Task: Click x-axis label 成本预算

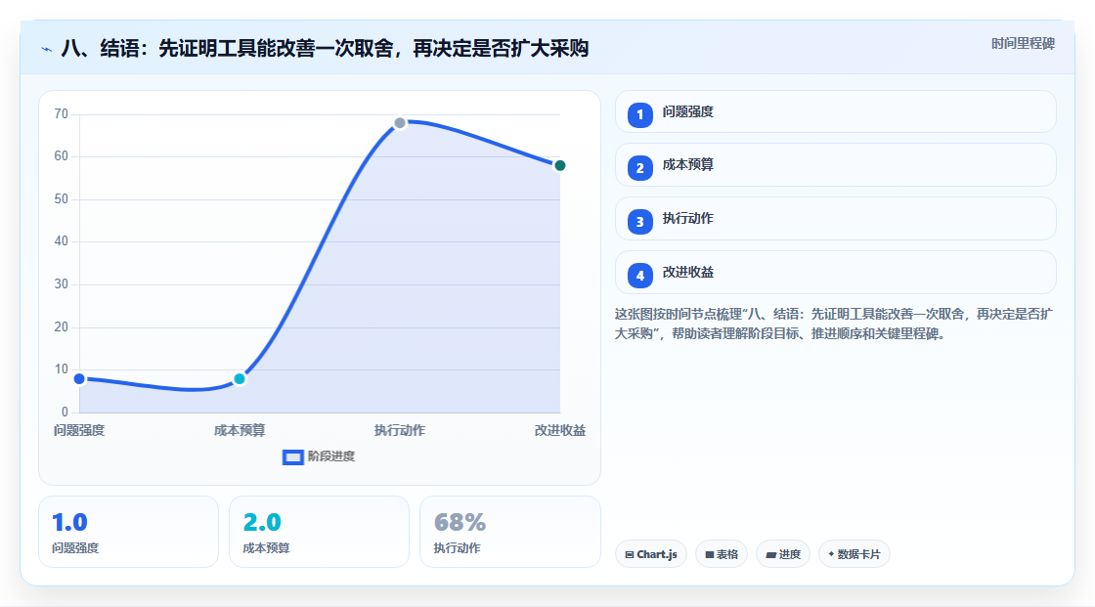Action: [x=240, y=430]
